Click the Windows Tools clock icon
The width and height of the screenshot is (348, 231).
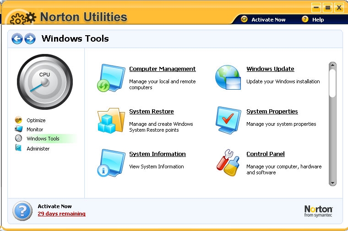tap(18, 138)
